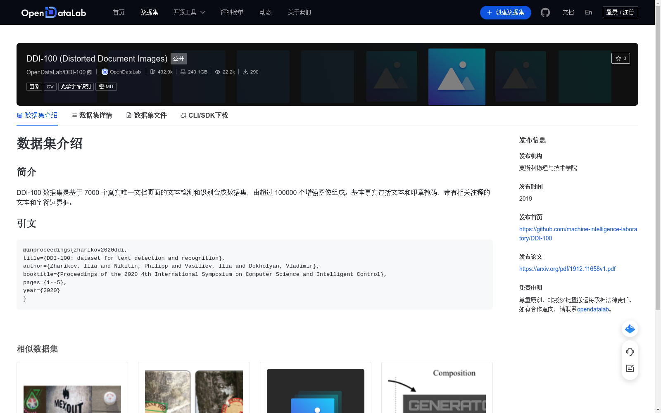The width and height of the screenshot is (661, 413).
Task: Click the eye views icon 22.2k
Action: tap(218, 72)
